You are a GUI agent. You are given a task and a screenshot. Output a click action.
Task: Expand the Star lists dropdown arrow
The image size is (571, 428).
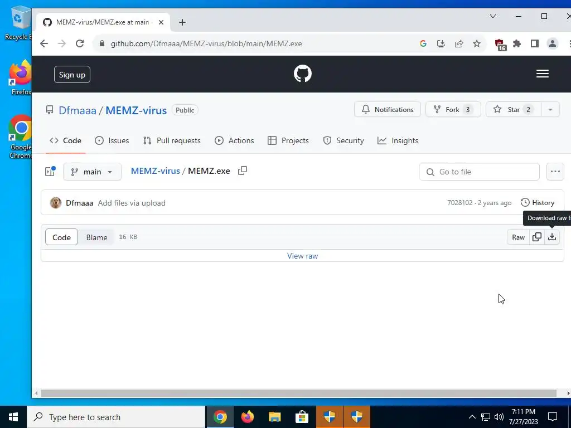click(550, 110)
